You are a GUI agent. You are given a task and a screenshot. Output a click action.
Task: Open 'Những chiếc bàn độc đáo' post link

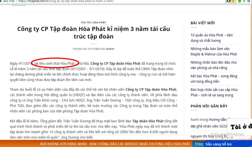[216, 65]
